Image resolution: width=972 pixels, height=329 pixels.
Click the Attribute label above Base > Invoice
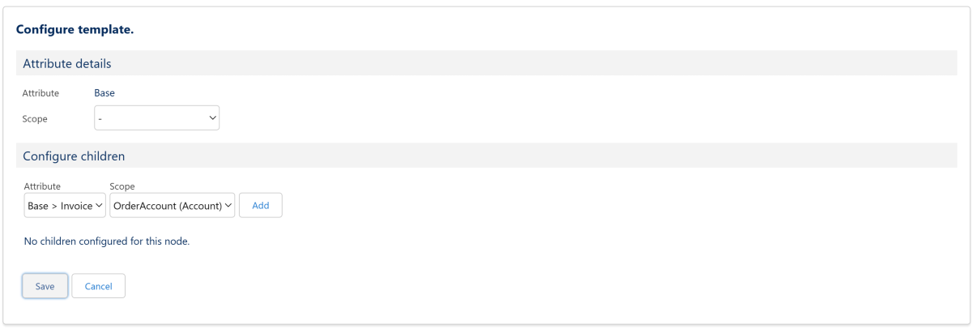(42, 186)
